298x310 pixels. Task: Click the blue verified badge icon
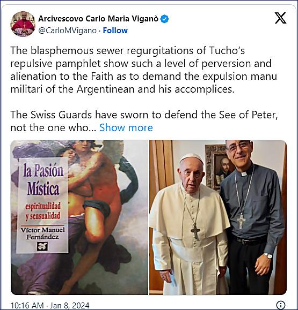(x=164, y=19)
